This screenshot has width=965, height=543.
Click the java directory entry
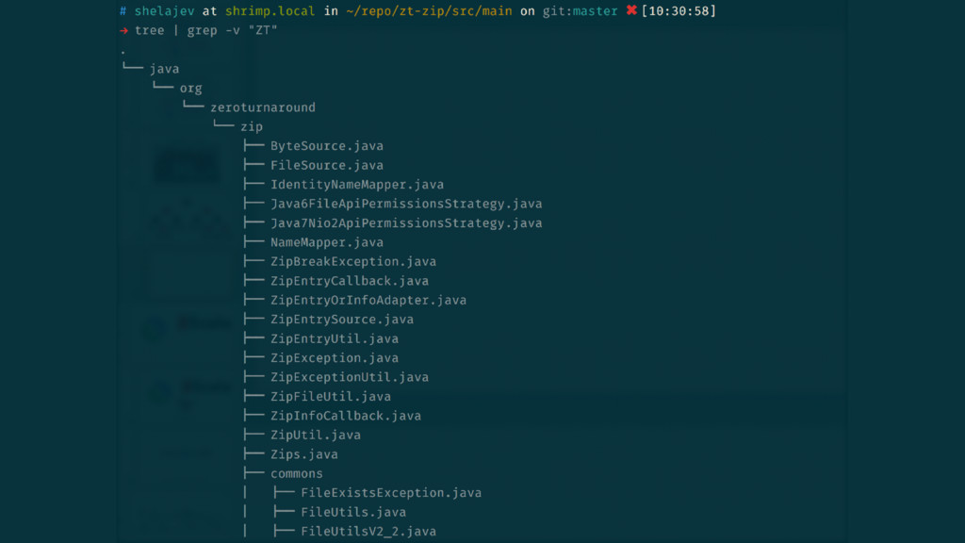pyautogui.click(x=164, y=69)
